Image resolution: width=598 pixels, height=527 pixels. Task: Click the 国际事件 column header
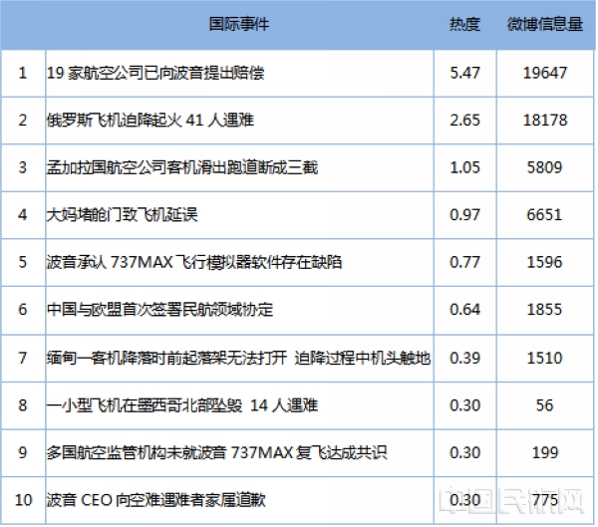(x=239, y=23)
